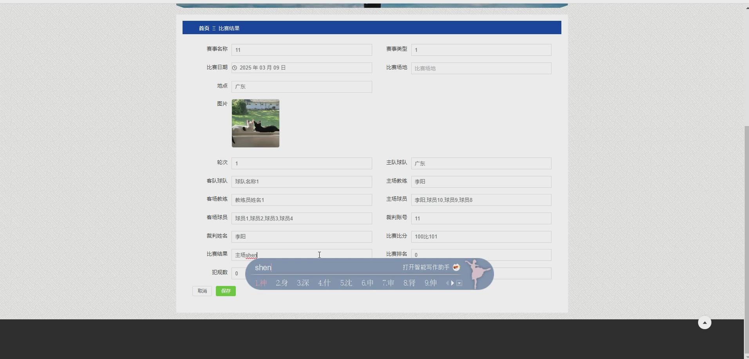Focus the 比赛排名 input field

pyautogui.click(x=481, y=255)
